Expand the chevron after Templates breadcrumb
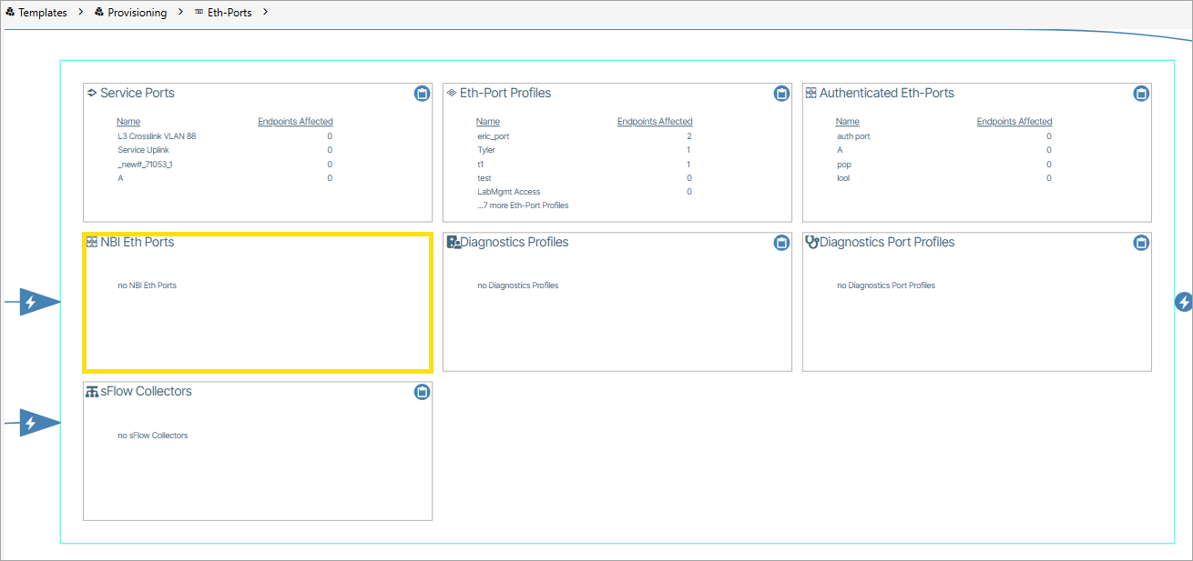Screen dimensions: 1193x561 pos(81,13)
